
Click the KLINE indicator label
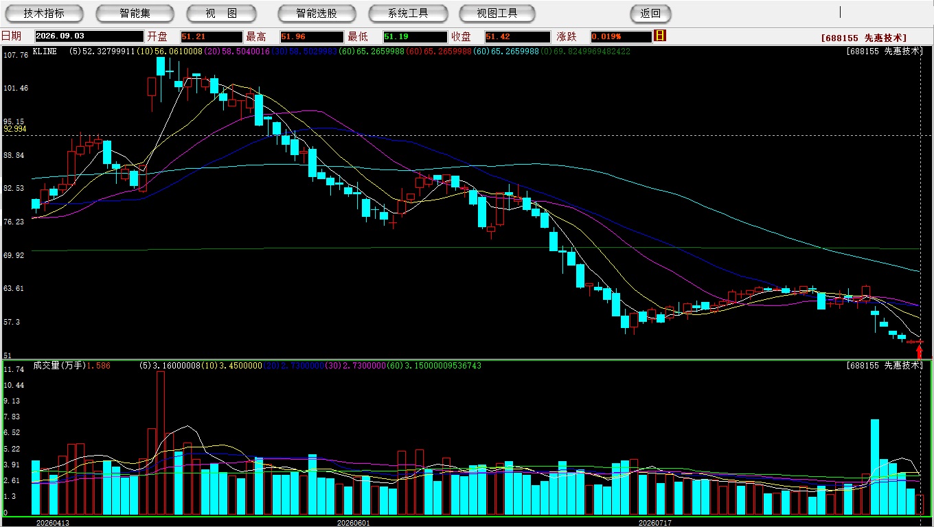click(x=45, y=51)
